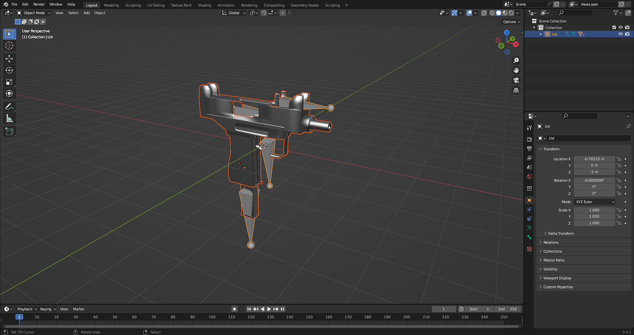Select the Scale tool
634x335 pixels.
tap(9, 82)
